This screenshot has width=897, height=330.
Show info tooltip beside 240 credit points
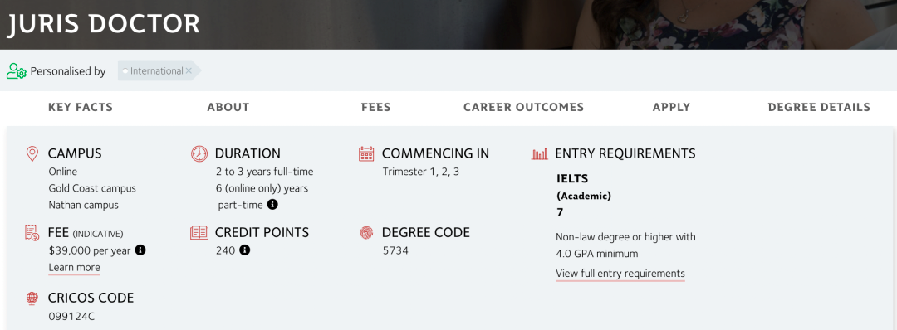245,250
